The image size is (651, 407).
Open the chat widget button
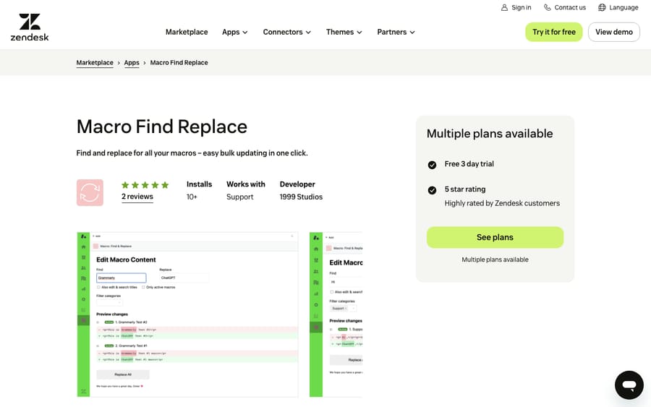coord(629,385)
